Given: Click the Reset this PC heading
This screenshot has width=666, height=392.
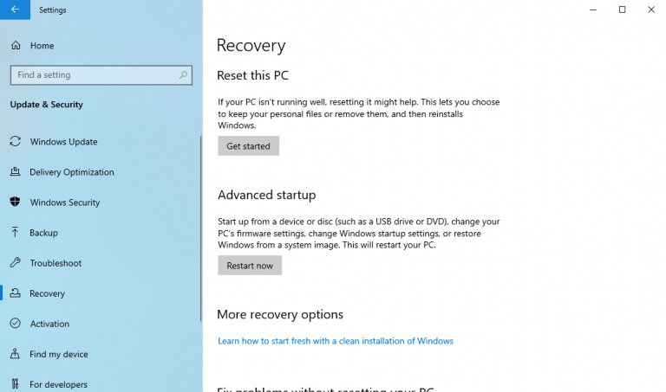Looking at the screenshot, I should coord(252,75).
